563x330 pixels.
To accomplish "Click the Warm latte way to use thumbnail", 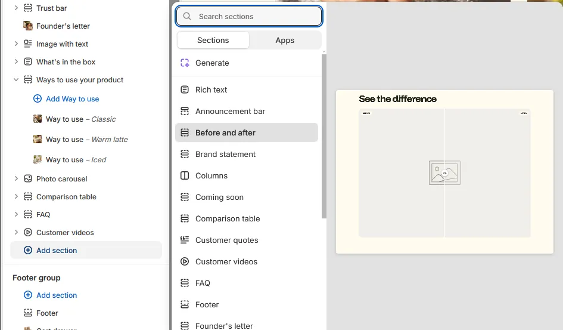I will point(38,139).
